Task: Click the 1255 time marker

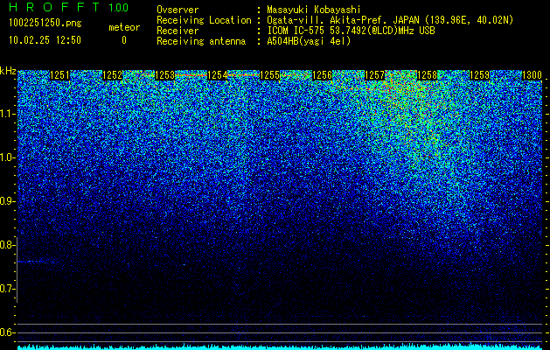Action: pos(269,75)
